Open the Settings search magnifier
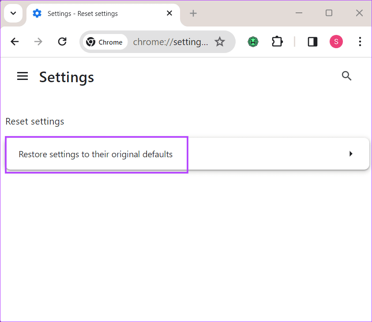Viewport: 372px width, 322px height. (x=347, y=76)
